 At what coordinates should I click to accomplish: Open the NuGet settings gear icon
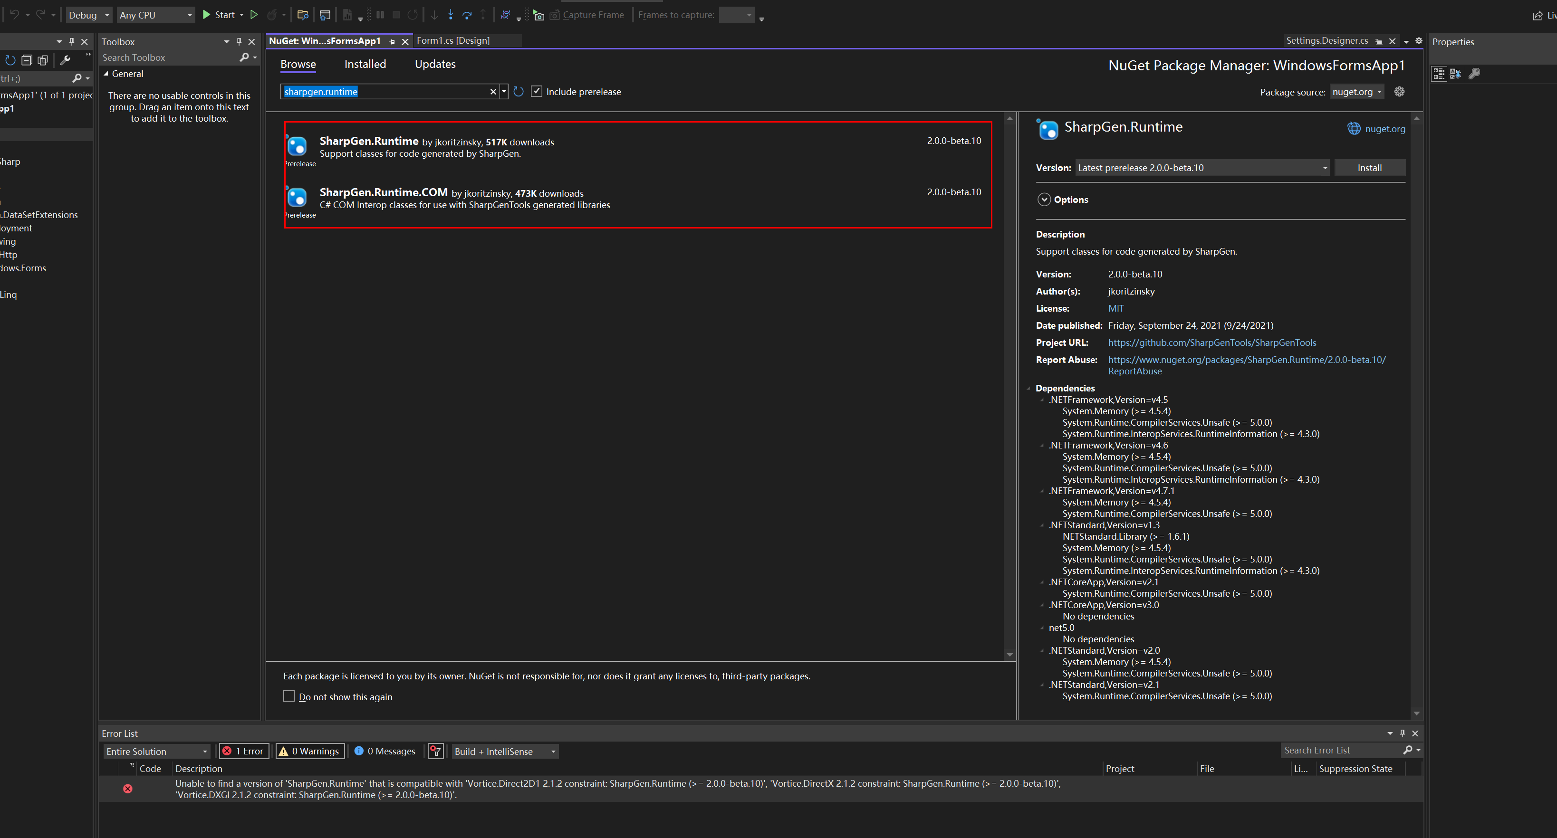1399,92
